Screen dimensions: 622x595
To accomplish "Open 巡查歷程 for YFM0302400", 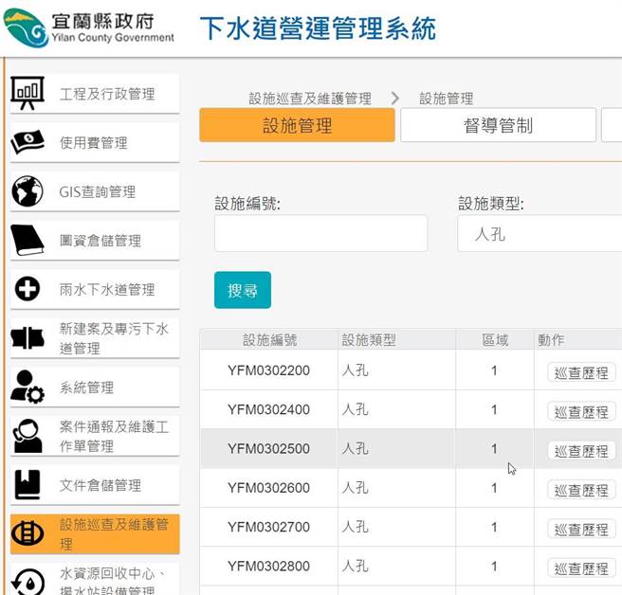I will point(581,412).
